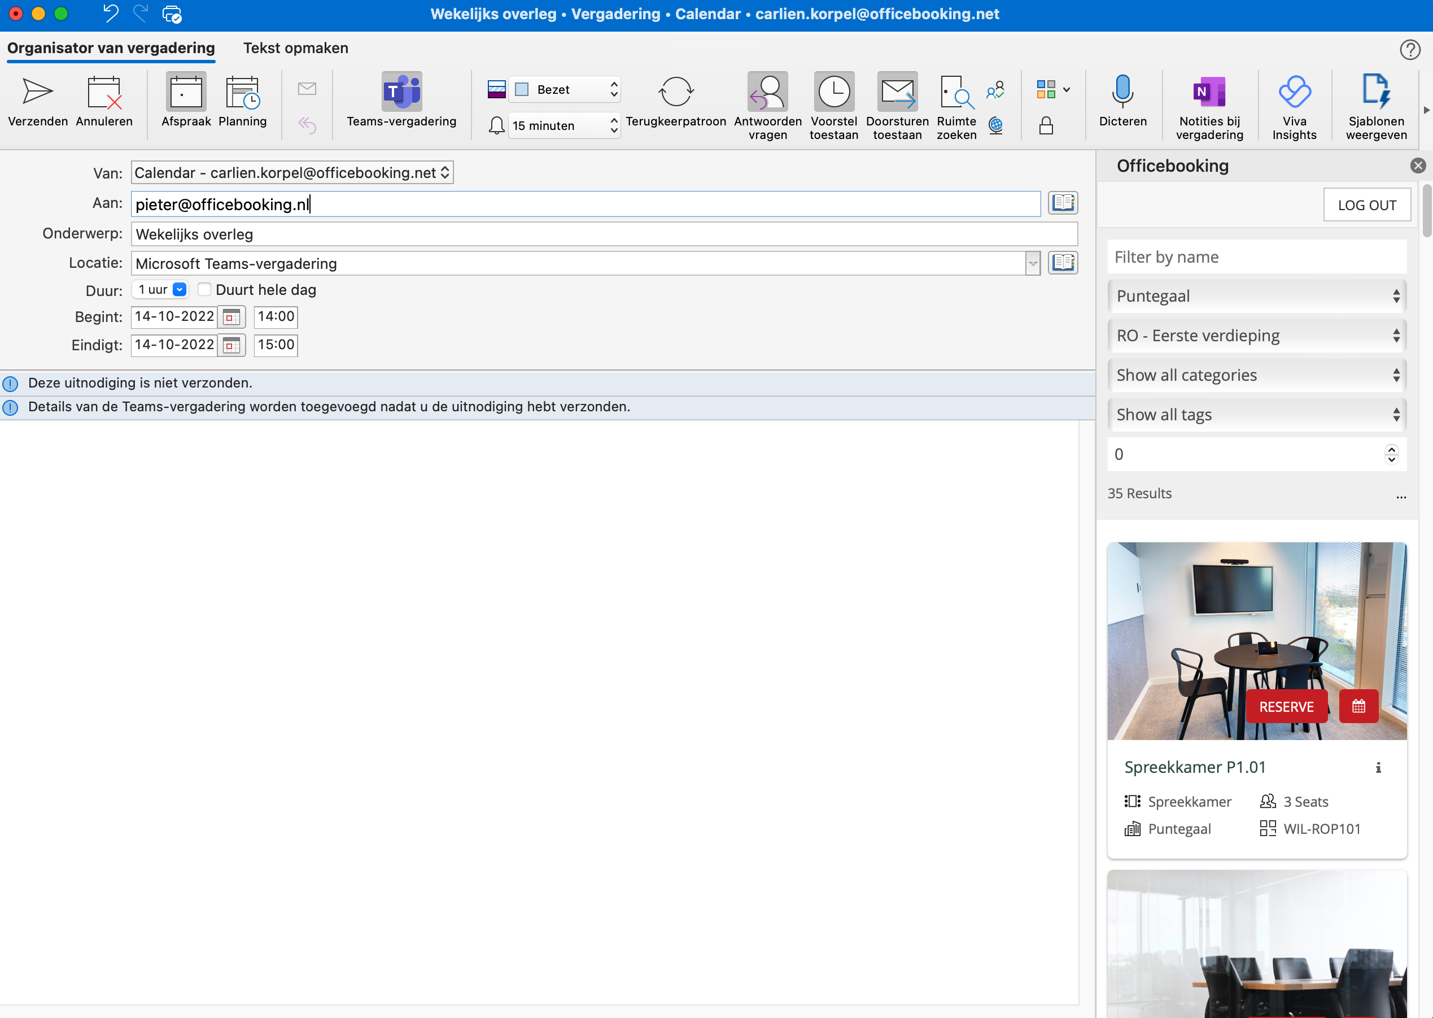Toggle Teams-vergadering on the meeting
This screenshot has height=1018, width=1433.
pyautogui.click(x=401, y=102)
